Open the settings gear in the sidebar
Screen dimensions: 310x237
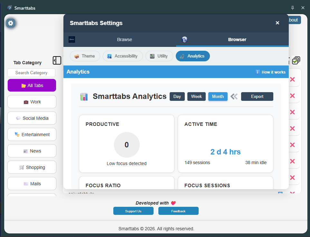point(11,23)
